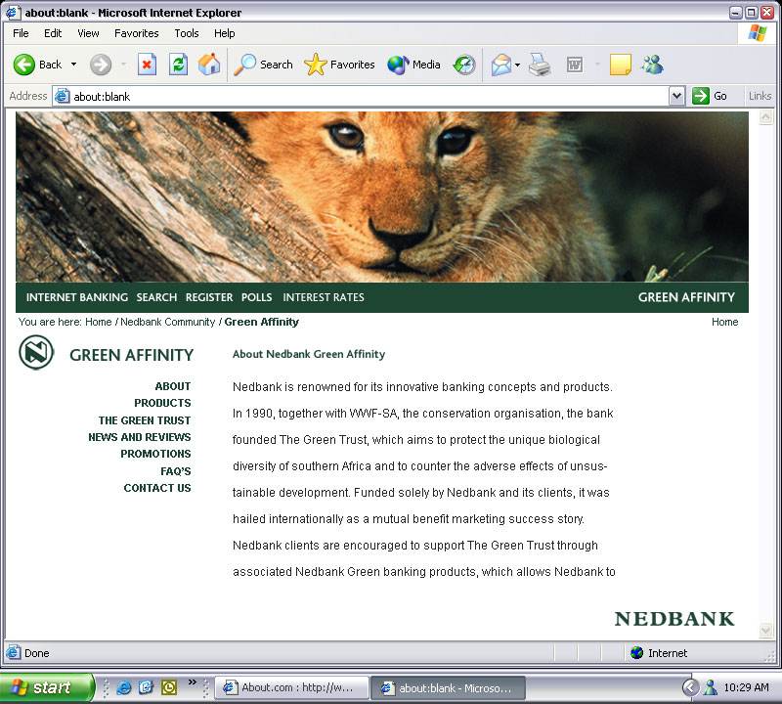Viewport: 782px width, 704px height.
Task: Click the Print toolbar icon
Action: pyautogui.click(x=540, y=65)
